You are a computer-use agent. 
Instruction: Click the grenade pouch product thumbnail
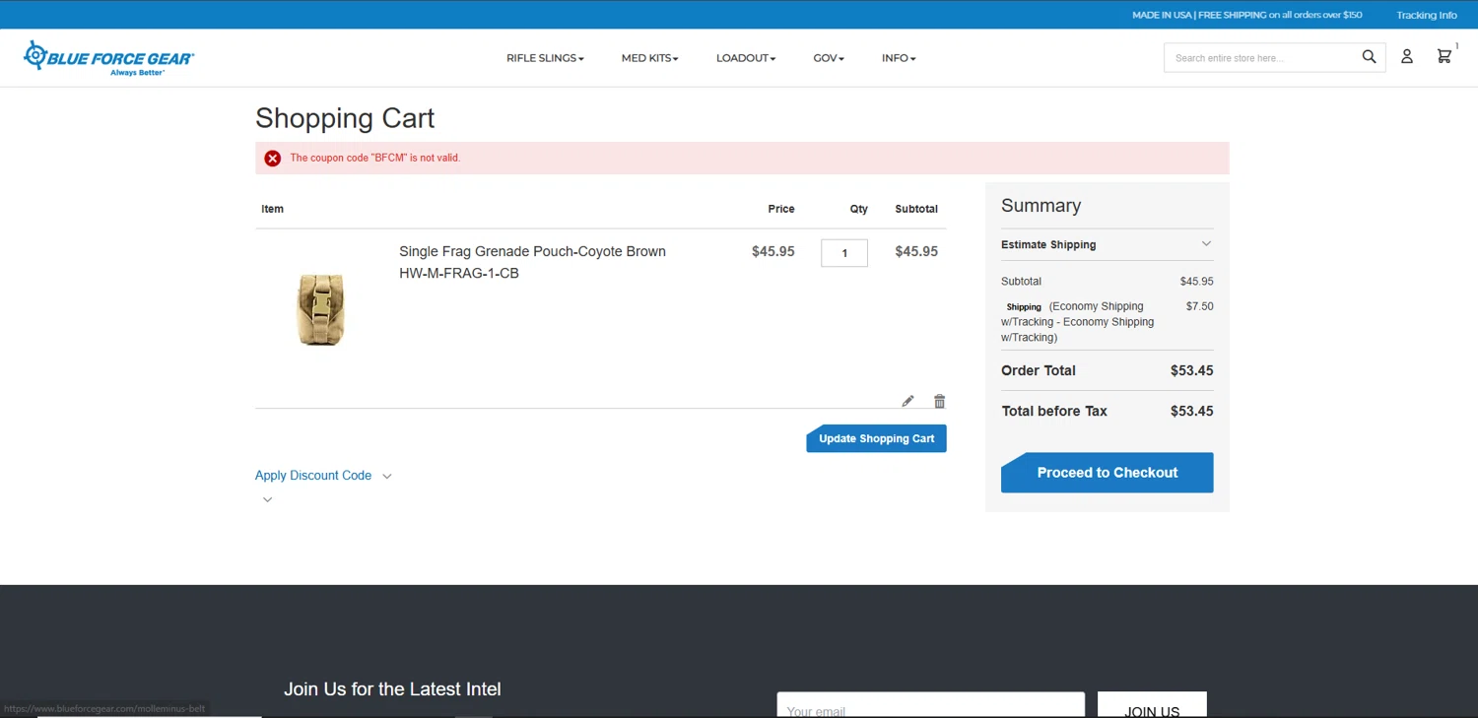(321, 309)
